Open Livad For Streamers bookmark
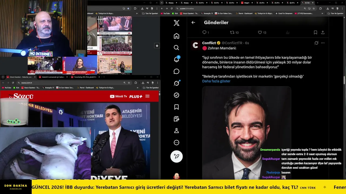The image size is (346, 194). coord(284,13)
